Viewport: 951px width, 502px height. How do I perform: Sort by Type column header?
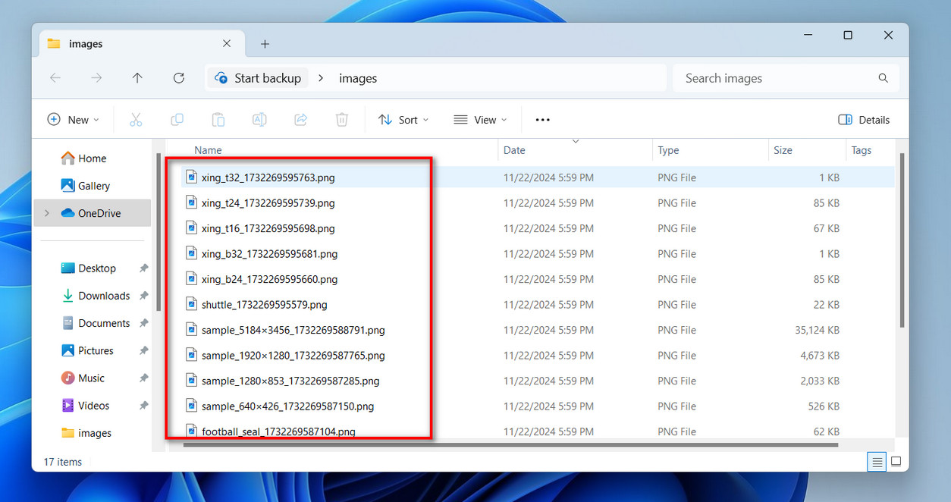click(668, 150)
